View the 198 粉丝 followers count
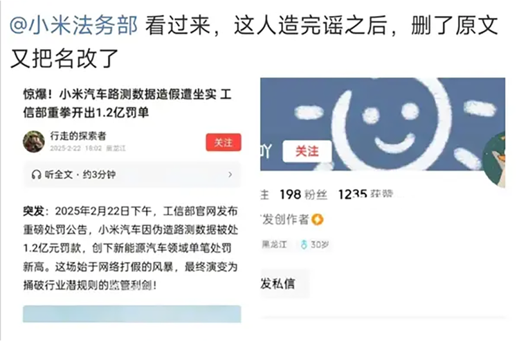This screenshot has width=519, height=341. click(x=304, y=195)
